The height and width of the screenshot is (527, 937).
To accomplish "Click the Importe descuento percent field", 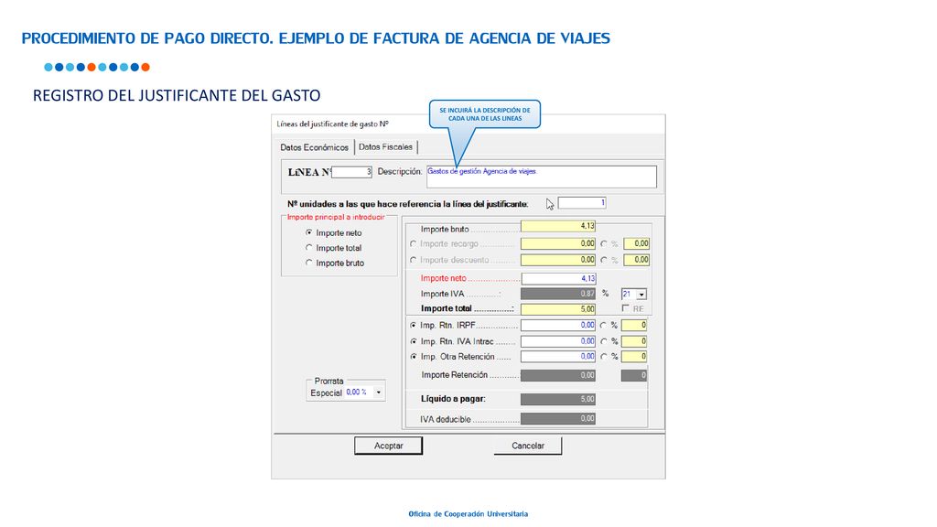I will 637,260.
